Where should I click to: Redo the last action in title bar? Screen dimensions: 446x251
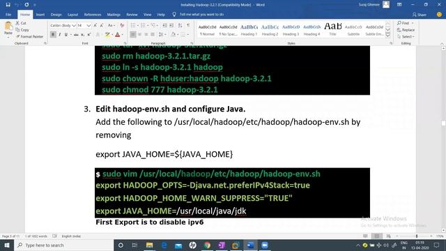[x=26, y=5]
